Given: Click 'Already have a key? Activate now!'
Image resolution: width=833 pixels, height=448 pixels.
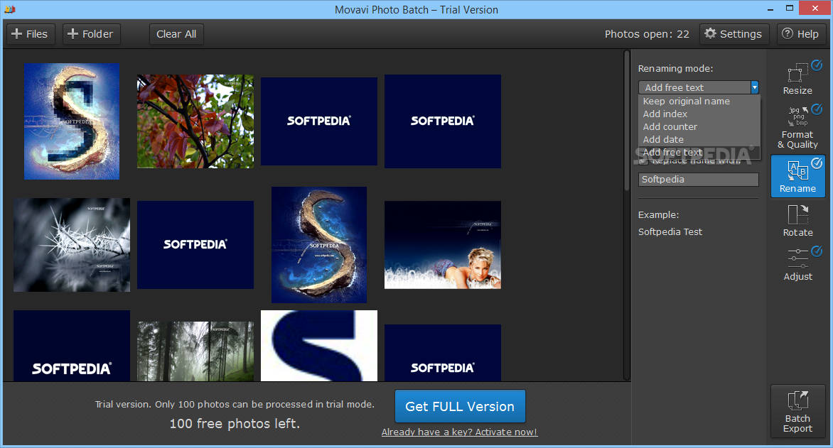Looking at the screenshot, I should tap(460, 432).
